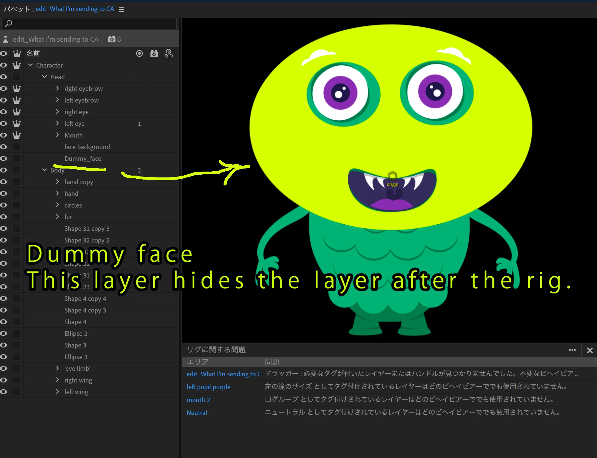Toggle visibility of Dummy_face layer
This screenshot has width=597, height=458.
[x=4, y=158]
